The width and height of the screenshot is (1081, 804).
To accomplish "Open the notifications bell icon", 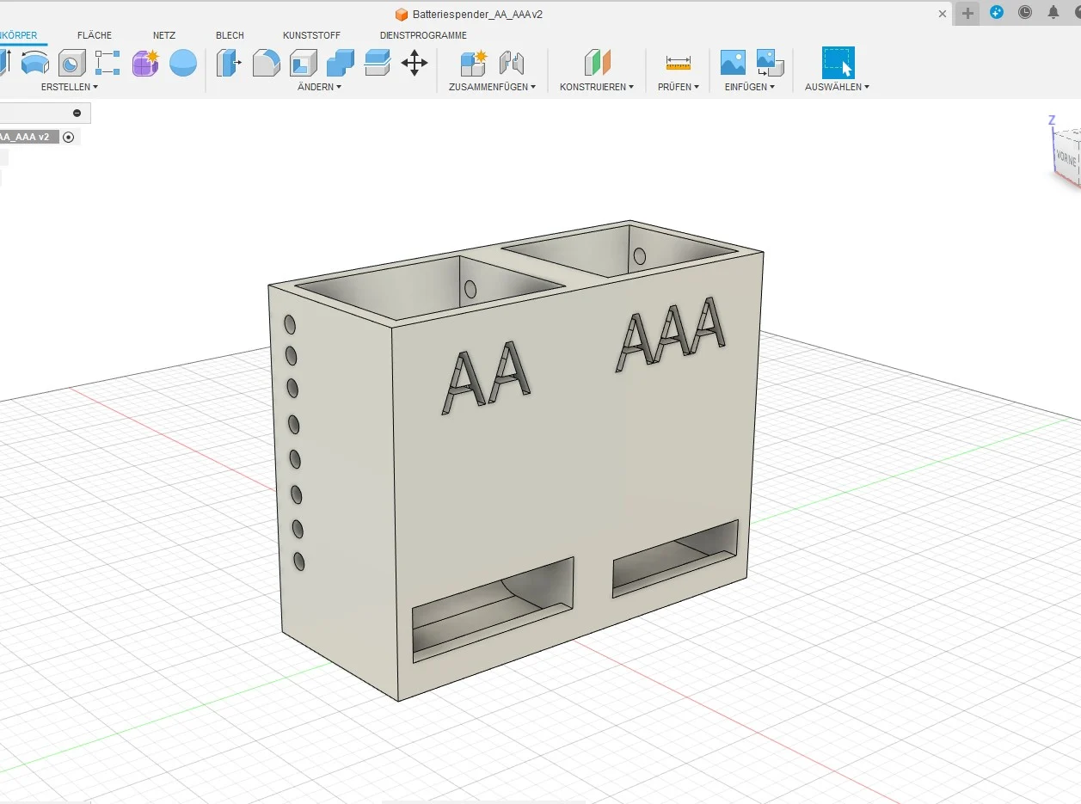I will coord(1053,13).
